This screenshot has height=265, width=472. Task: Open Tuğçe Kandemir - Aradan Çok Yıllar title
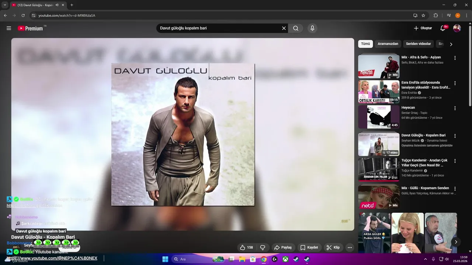425,163
